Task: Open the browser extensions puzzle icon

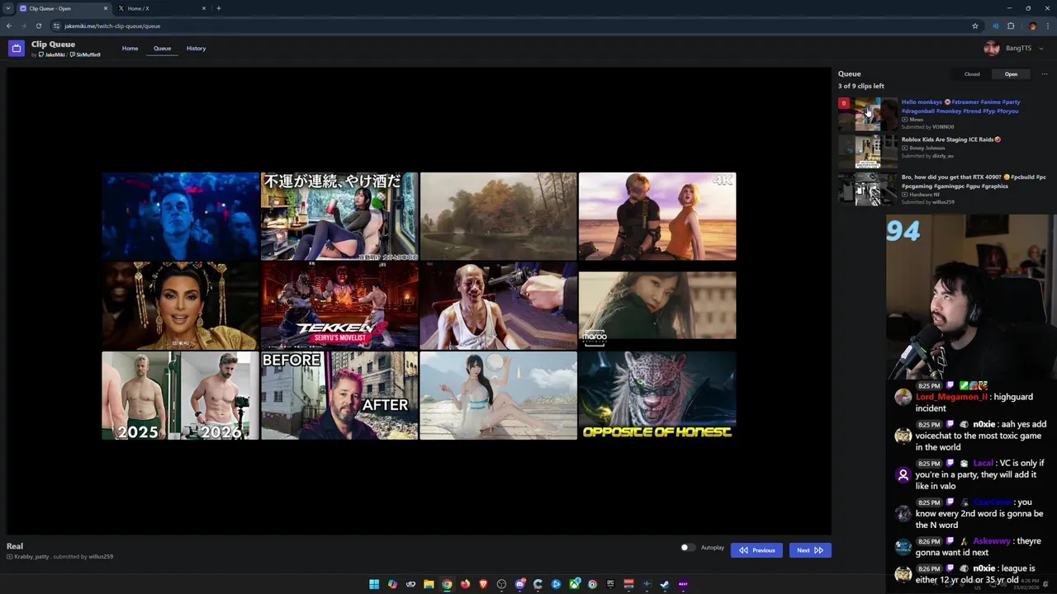Action: [1011, 26]
